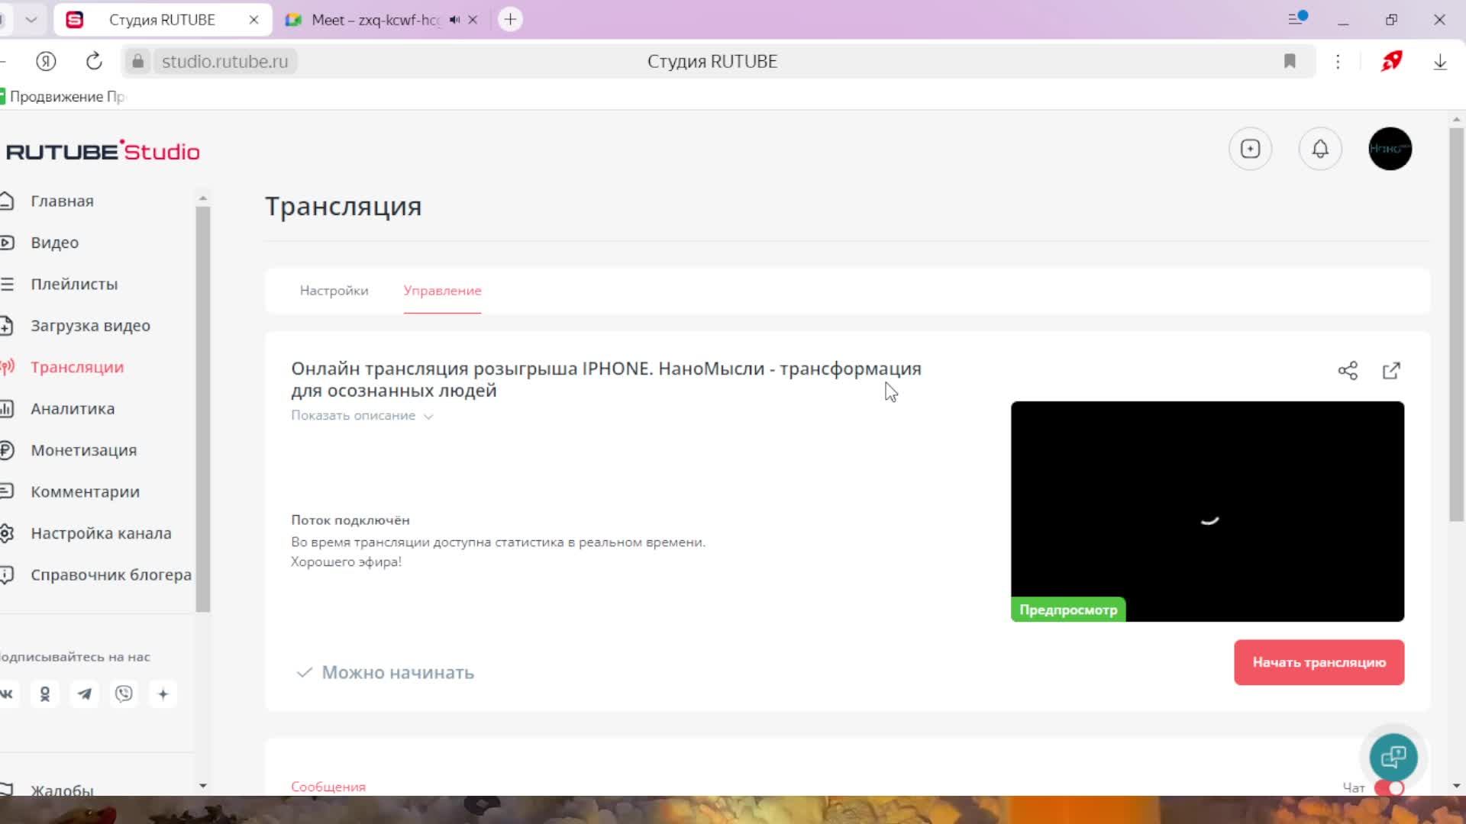
Task: Click the Yandex home icon
Action: point(46,61)
